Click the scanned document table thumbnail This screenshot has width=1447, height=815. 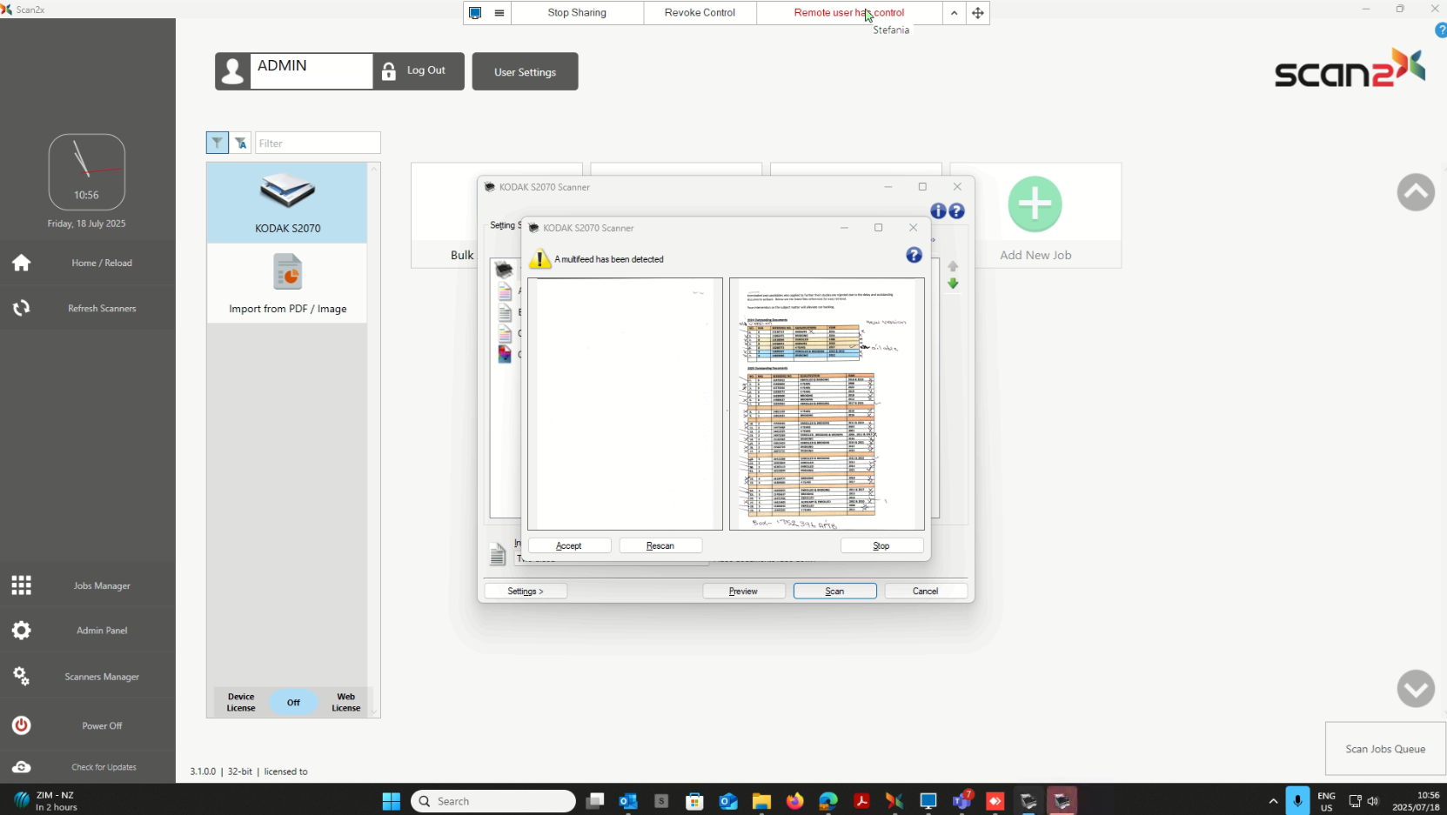[827, 404]
